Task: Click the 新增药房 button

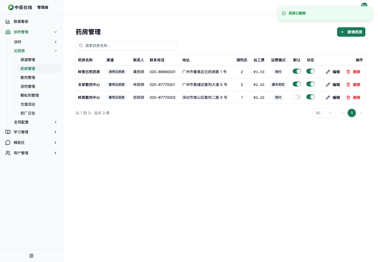Action: click(351, 32)
